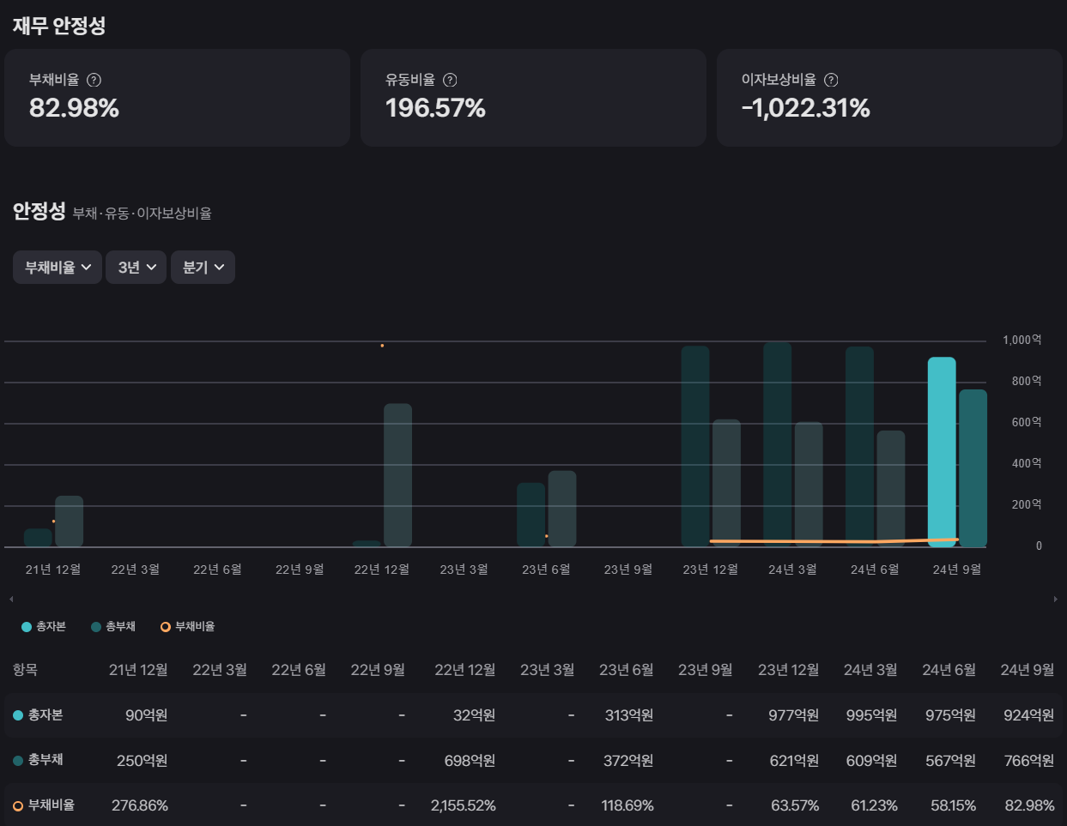
Task: Open help icon next to 부채비율
Action: tap(94, 80)
